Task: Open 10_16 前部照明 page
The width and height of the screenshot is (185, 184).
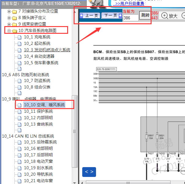Action: coord(38,148)
